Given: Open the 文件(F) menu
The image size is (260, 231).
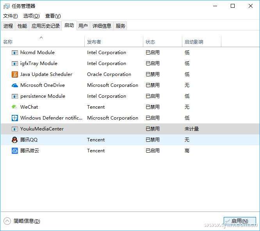Looking at the screenshot, I should coord(10,16).
